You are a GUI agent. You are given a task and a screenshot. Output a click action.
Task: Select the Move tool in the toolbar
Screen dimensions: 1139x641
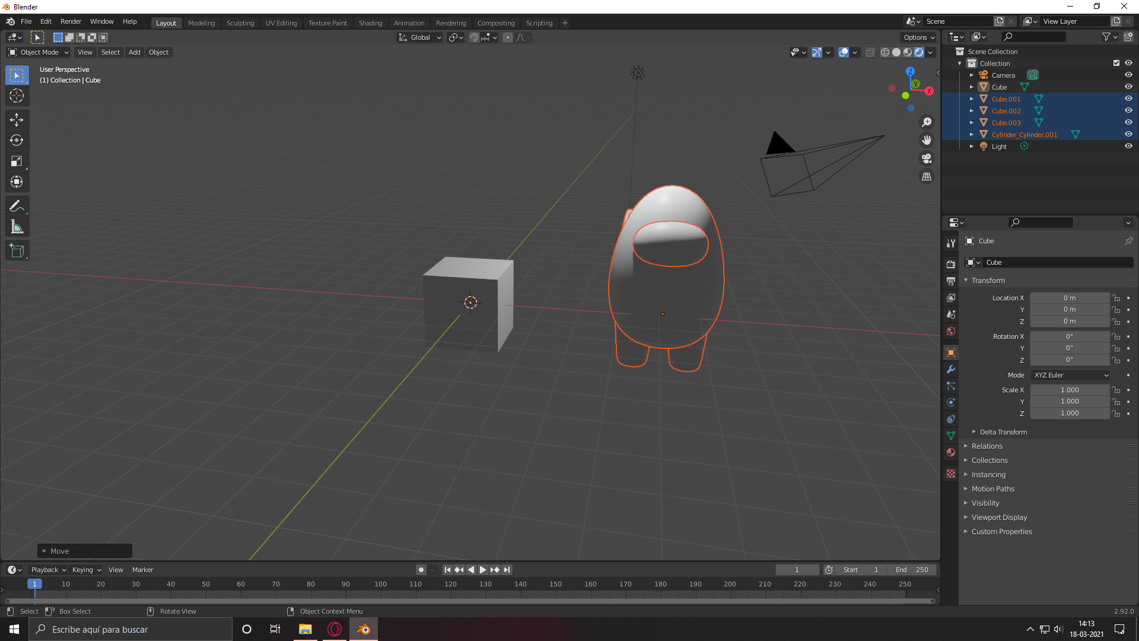point(17,120)
